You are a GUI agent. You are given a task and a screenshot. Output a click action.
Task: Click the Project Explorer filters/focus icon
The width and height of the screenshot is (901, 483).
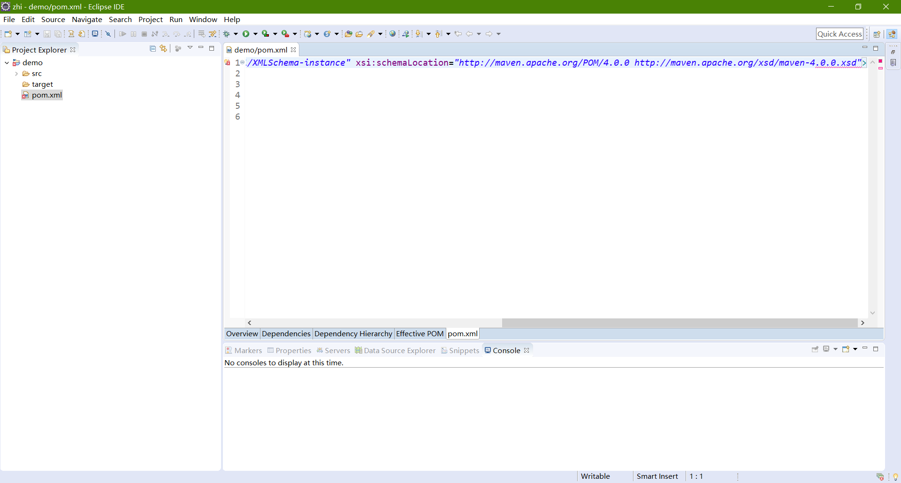pos(178,48)
